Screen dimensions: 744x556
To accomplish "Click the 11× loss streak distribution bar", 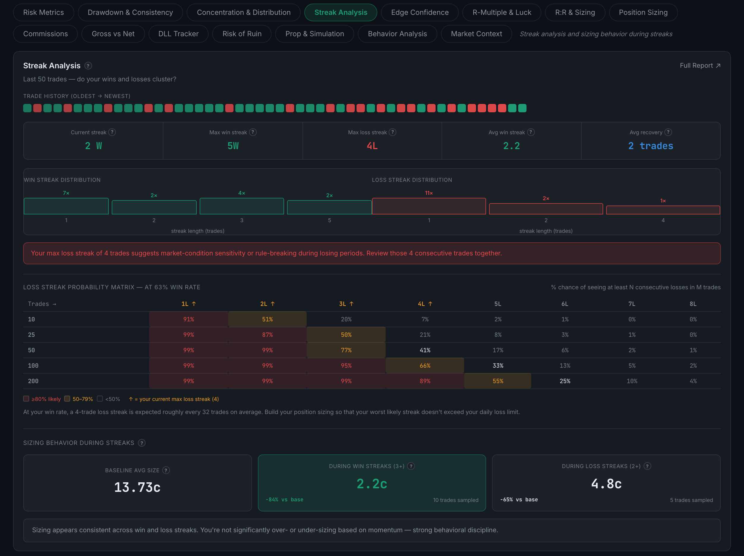I will point(429,206).
